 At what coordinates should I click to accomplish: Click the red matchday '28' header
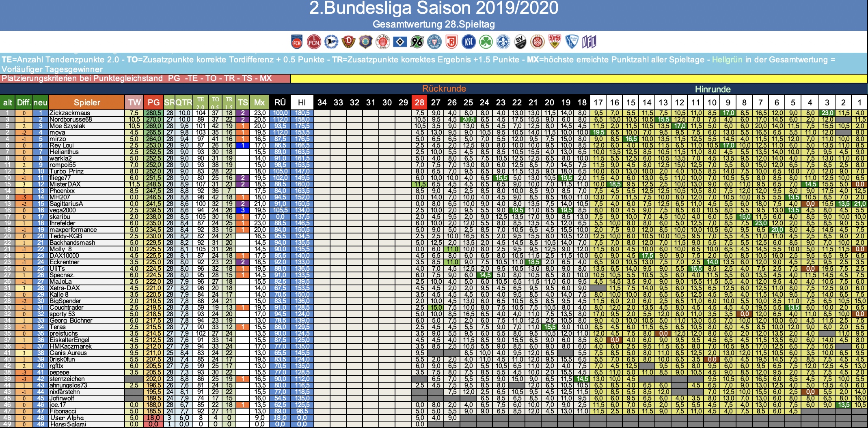pos(419,103)
